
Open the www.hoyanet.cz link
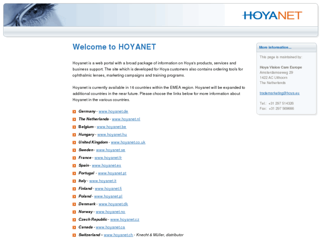tap(125, 219)
